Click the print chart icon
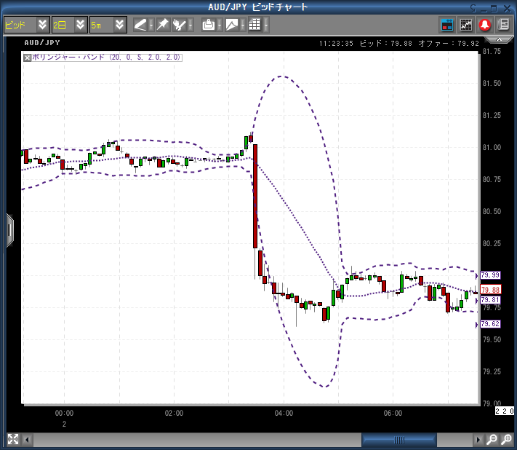This screenshot has width=517, height=450. (209, 25)
